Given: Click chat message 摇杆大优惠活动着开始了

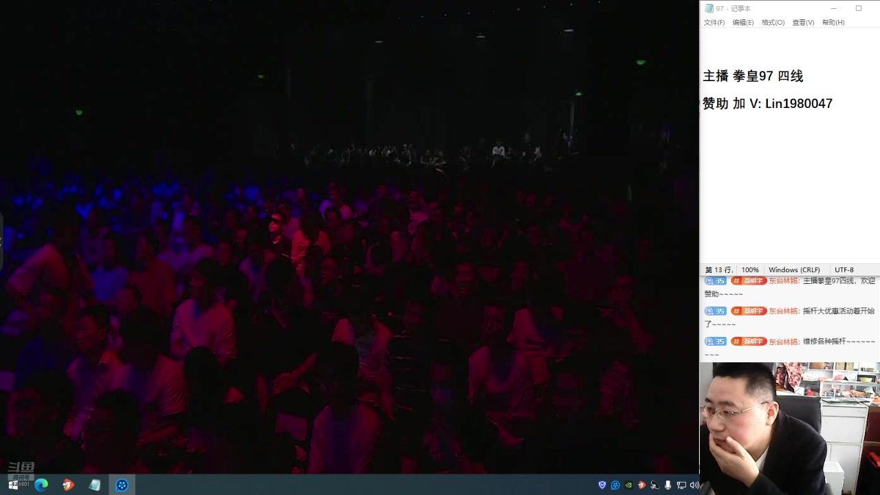Looking at the screenshot, I should [790, 318].
